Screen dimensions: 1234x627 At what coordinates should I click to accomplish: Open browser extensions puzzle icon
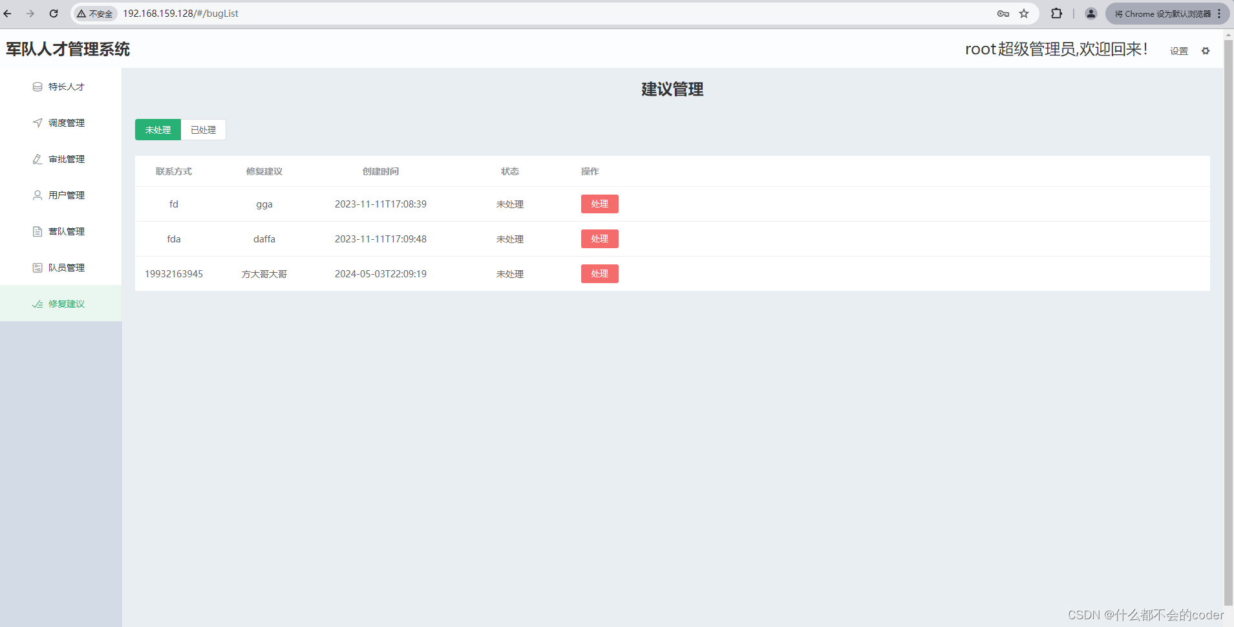pos(1056,14)
